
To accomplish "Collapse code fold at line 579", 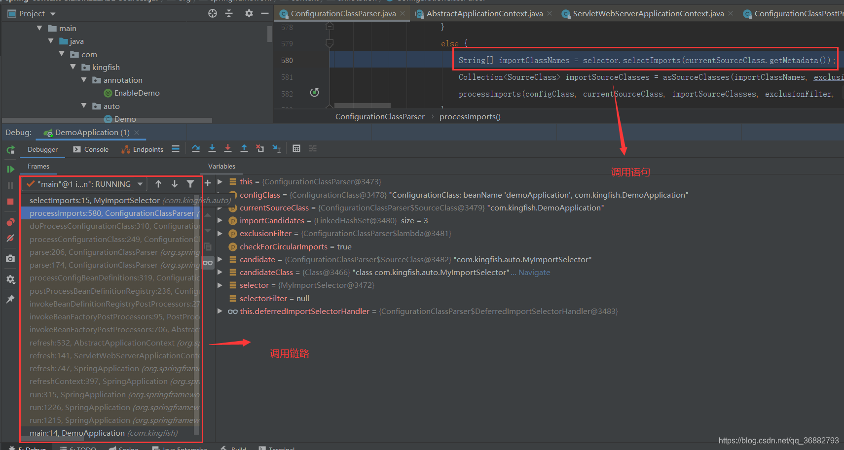I will [330, 43].
